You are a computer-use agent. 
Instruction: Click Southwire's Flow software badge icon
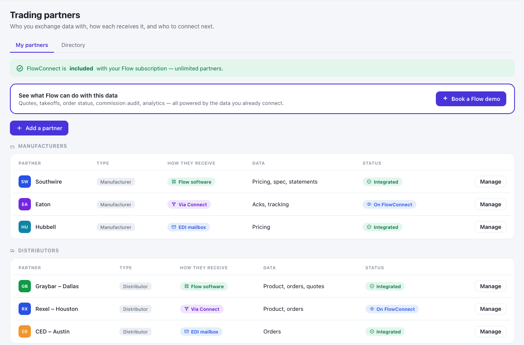(x=174, y=182)
